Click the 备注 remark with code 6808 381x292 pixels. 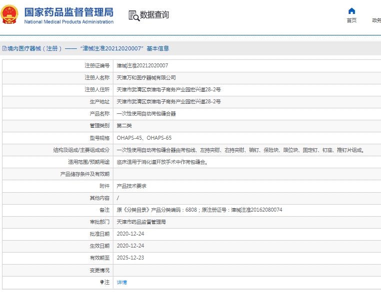[x=200, y=210]
